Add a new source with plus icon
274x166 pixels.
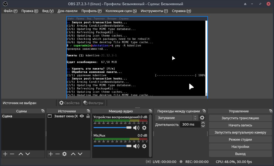point(51,154)
